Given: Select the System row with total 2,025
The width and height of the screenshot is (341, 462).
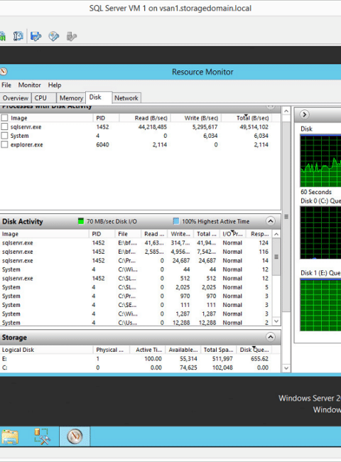Looking at the screenshot, I should click(x=136, y=287).
